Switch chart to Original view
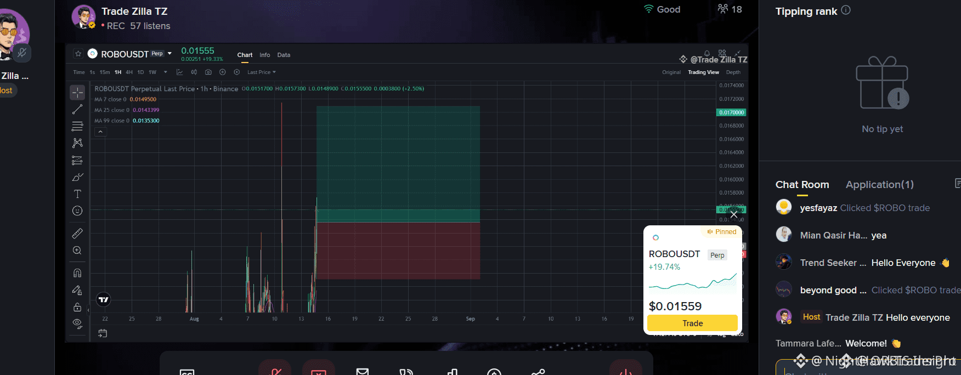This screenshot has width=961, height=375. pyautogui.click(x=671, y=72)
